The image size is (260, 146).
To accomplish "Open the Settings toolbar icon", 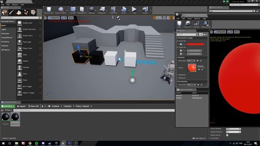I will click(91, 10).
